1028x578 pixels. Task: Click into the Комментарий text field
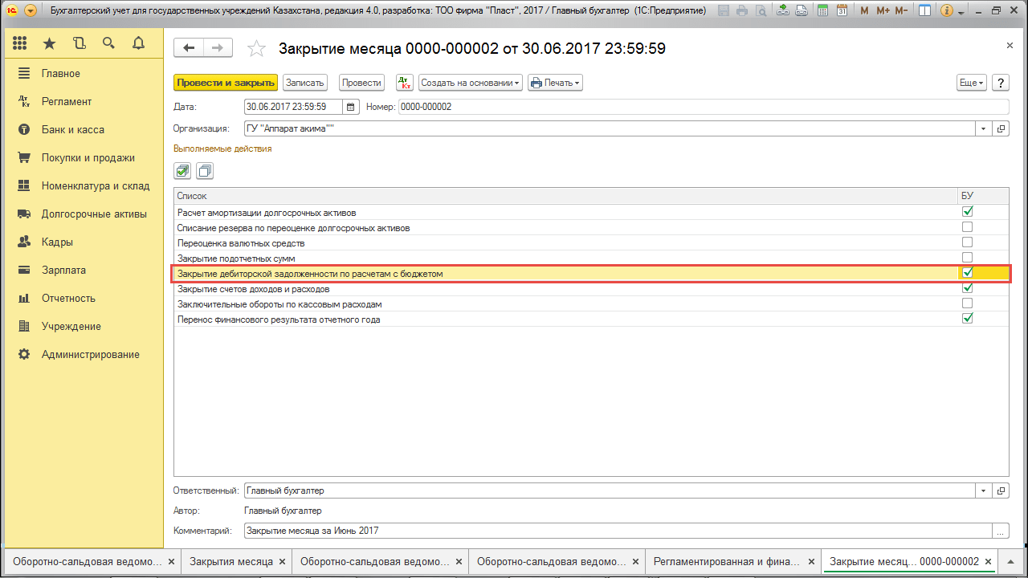click(617, 531)
